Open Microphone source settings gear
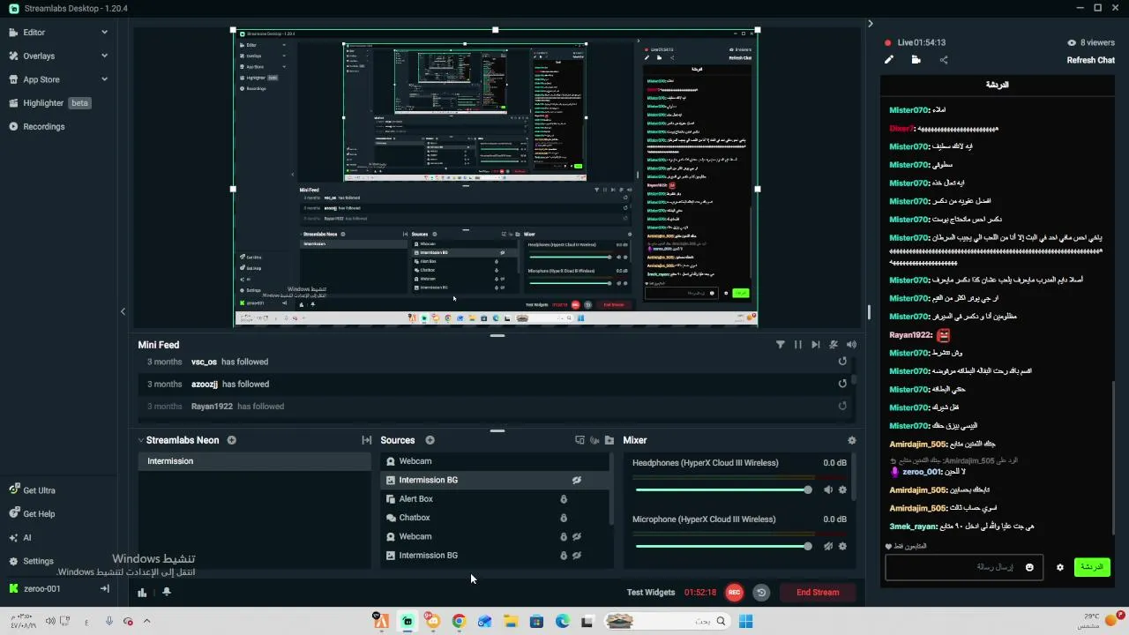The image size is (1129, 635). (x=842, y=546)
